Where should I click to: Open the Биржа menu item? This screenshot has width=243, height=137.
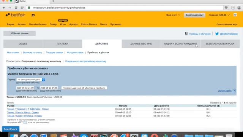[x=11, y=24]
